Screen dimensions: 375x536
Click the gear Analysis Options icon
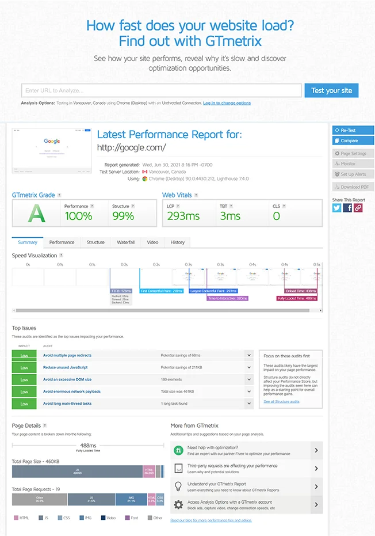click(178, 504)
